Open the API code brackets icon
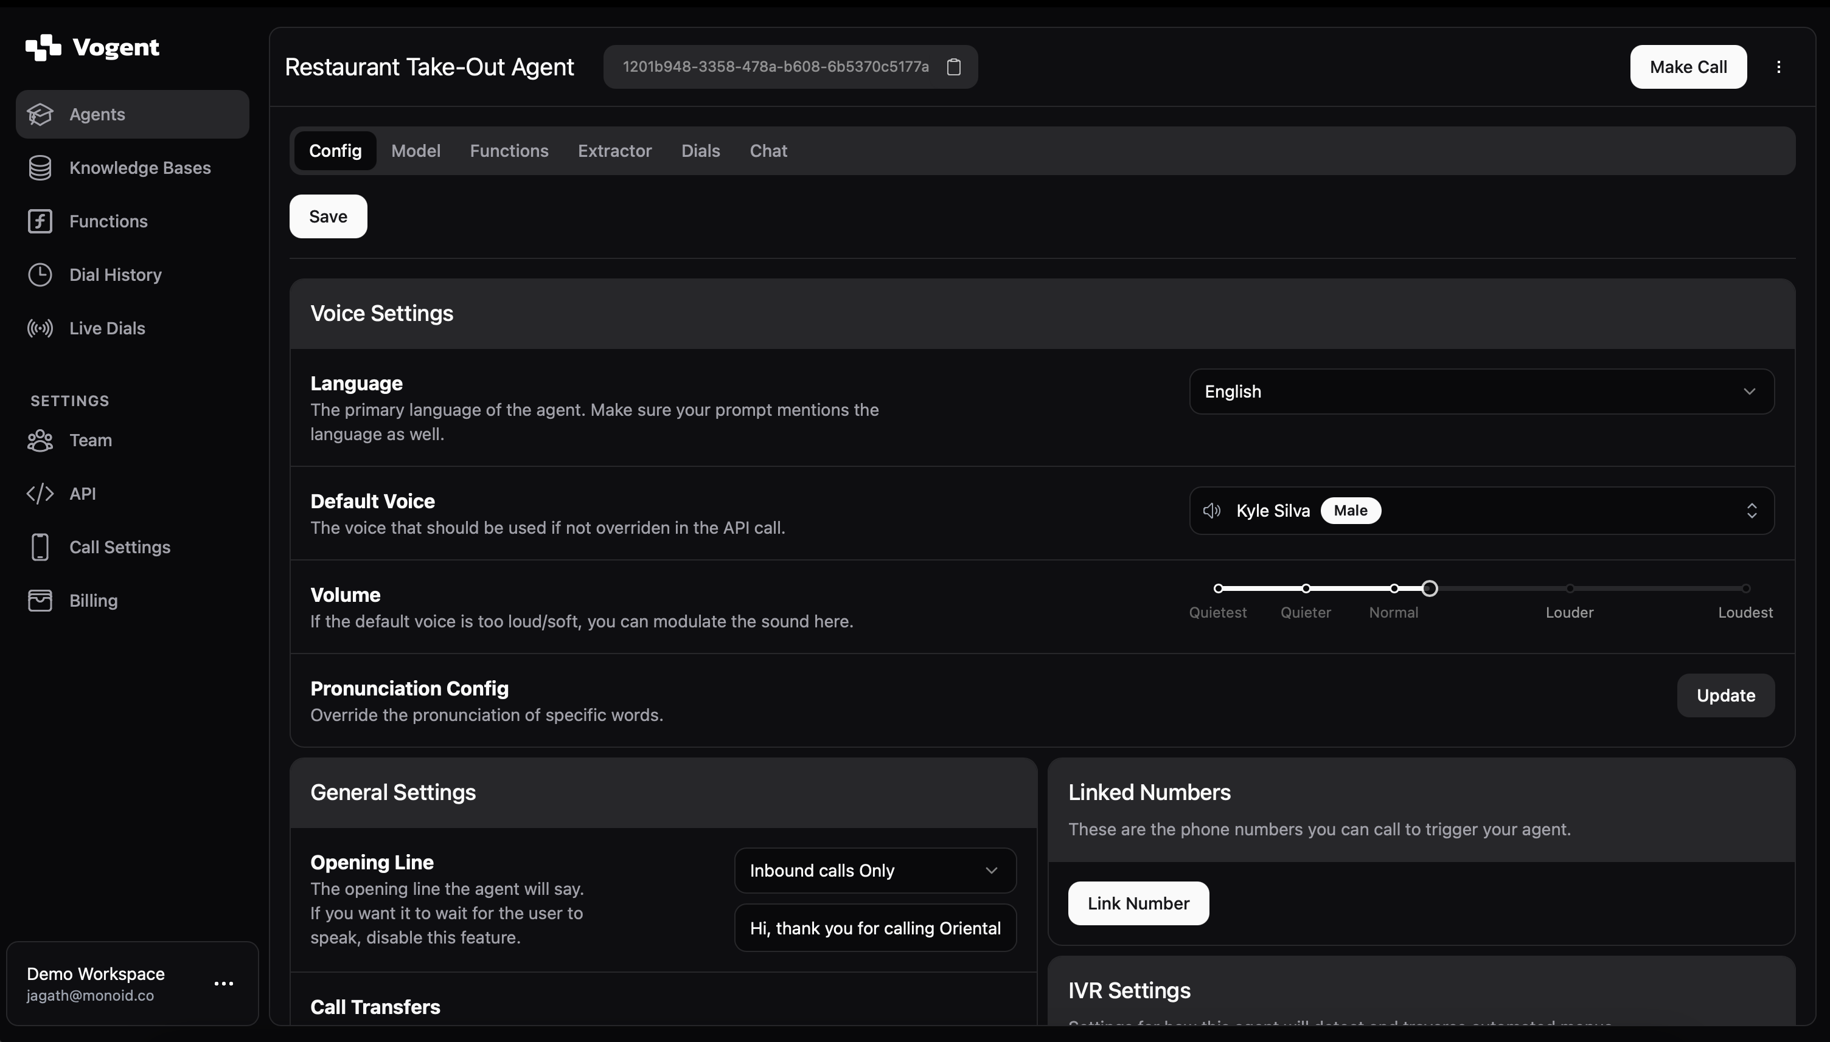Viewport: 1830px width, 1042px height. (40, 494)
